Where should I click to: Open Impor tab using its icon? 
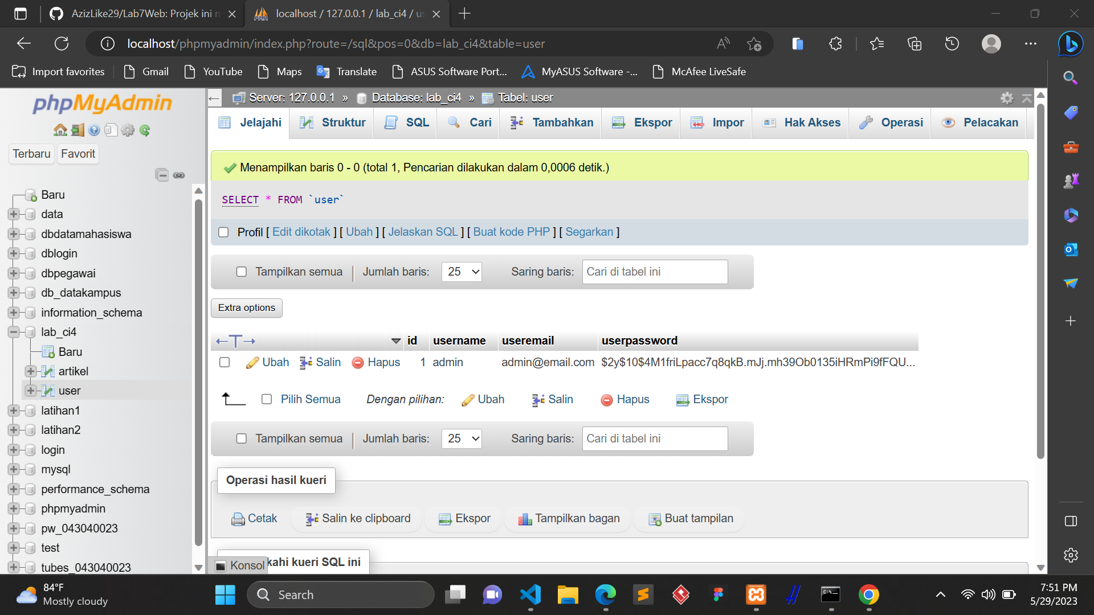(x=697, y=122)
